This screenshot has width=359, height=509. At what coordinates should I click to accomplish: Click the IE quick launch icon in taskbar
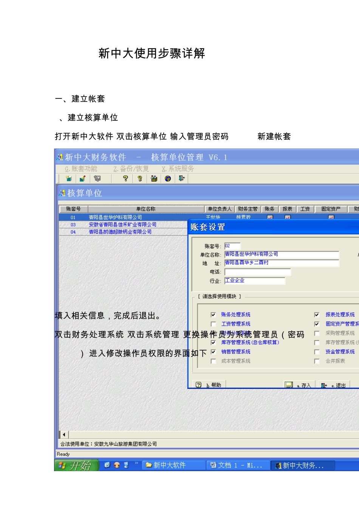tap(107, 465)
